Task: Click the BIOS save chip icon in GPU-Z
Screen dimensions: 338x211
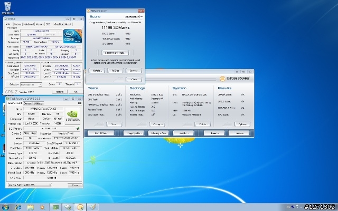Action: [78, 129]
